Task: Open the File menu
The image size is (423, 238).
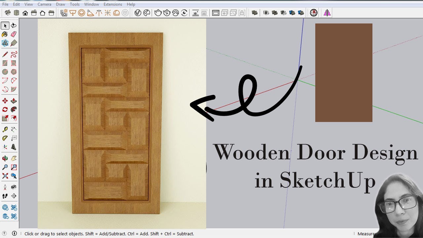Action: tap(5, 4)
